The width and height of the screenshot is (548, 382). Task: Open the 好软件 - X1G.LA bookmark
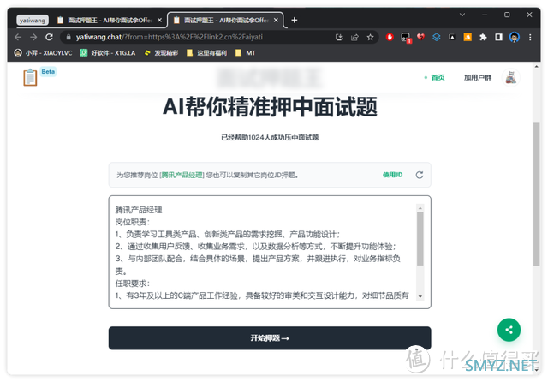pos(108,53)
